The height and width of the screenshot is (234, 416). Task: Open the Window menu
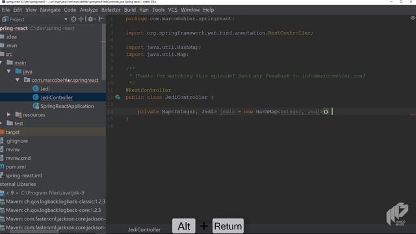coord(190,10)
